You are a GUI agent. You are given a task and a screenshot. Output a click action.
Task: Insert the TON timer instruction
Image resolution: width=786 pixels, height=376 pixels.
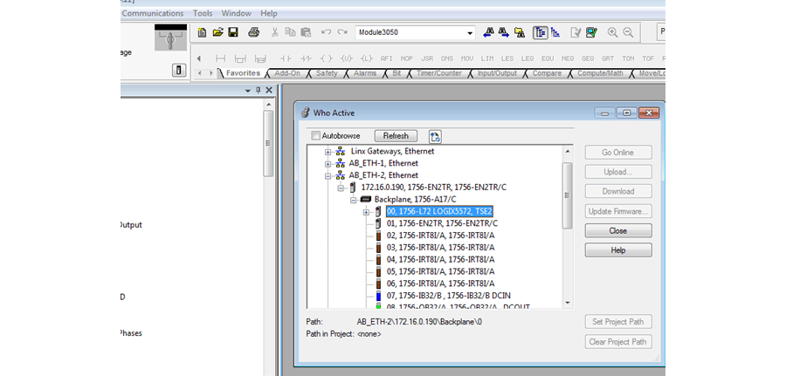(628, 58)
